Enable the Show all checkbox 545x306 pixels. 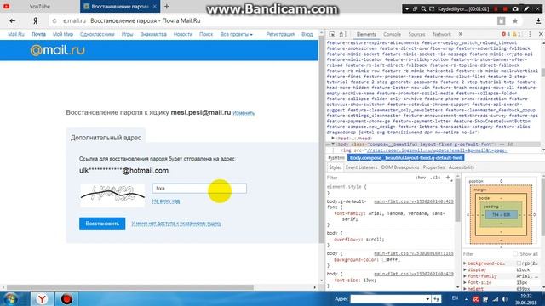515,254
